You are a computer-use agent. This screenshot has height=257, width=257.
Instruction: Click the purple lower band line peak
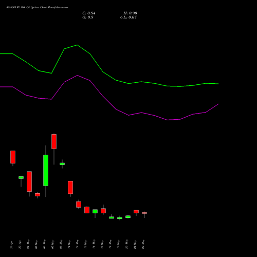[77, 76]
